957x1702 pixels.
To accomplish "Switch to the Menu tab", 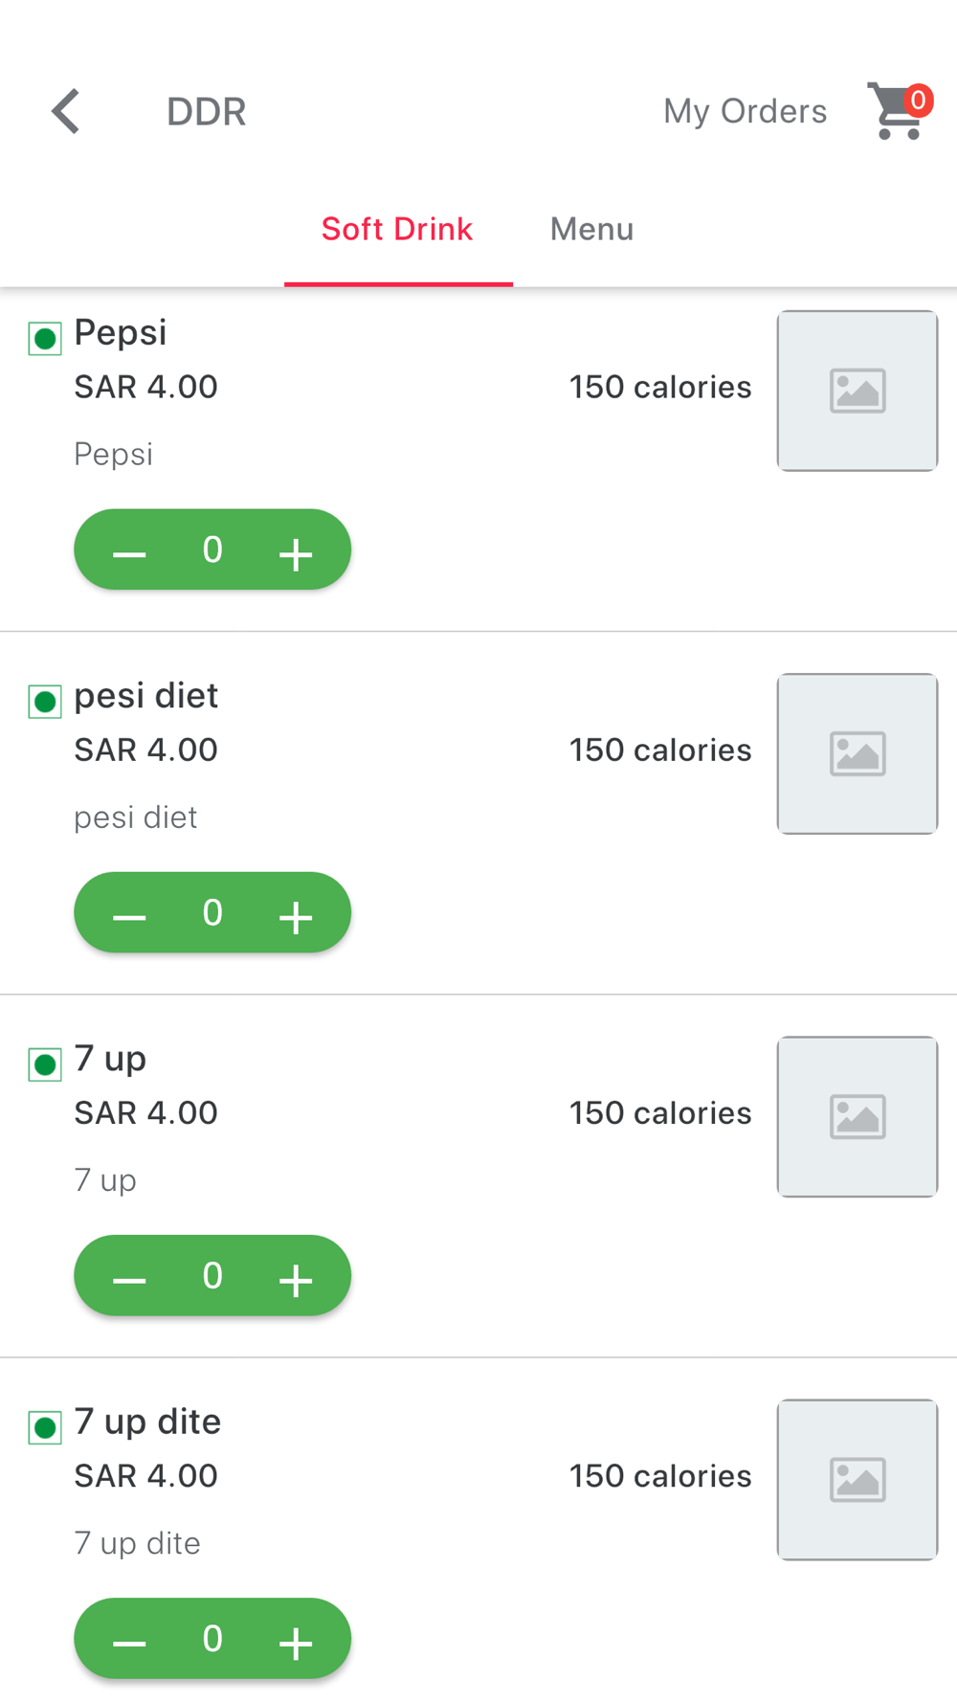I will pyautogui.click(x=591, y=229).
